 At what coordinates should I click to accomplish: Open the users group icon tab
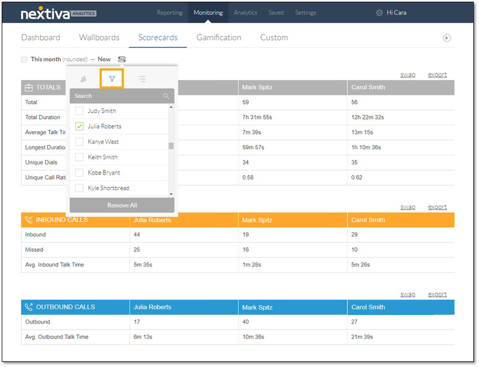tap(83, 79)
